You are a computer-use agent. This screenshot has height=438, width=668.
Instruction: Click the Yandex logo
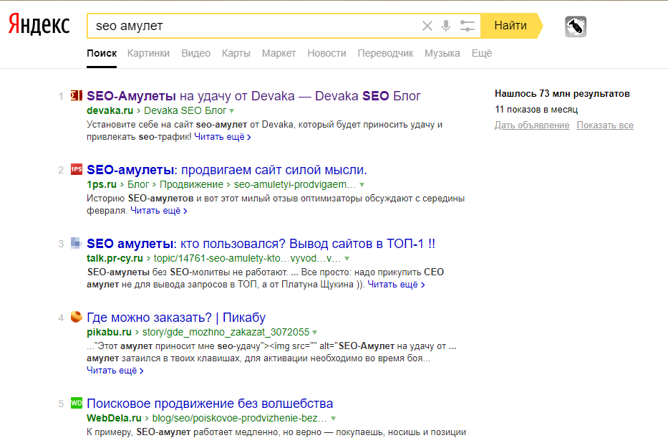point(39,26)
